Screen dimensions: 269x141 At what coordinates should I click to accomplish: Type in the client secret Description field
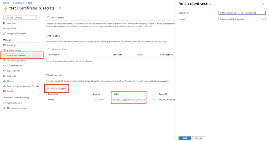click(x=242, y=13)
